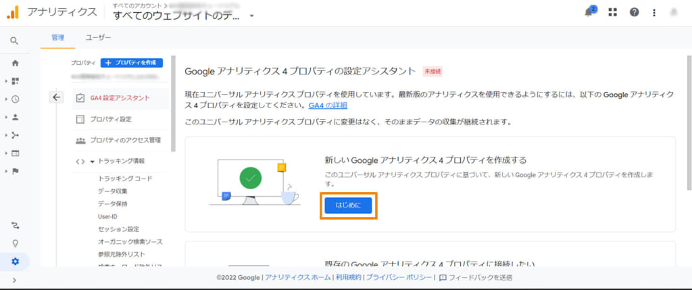
Task: Click the Google Analytics logo
Action: (x=13, y=12)
